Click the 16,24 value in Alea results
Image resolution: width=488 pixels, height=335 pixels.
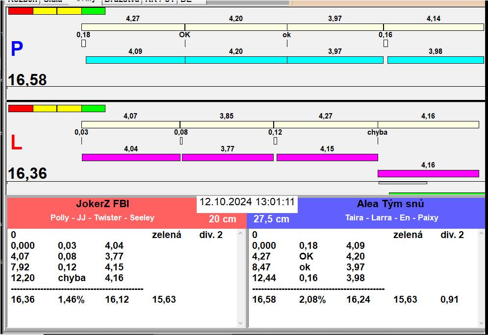[x=358, y=299]
